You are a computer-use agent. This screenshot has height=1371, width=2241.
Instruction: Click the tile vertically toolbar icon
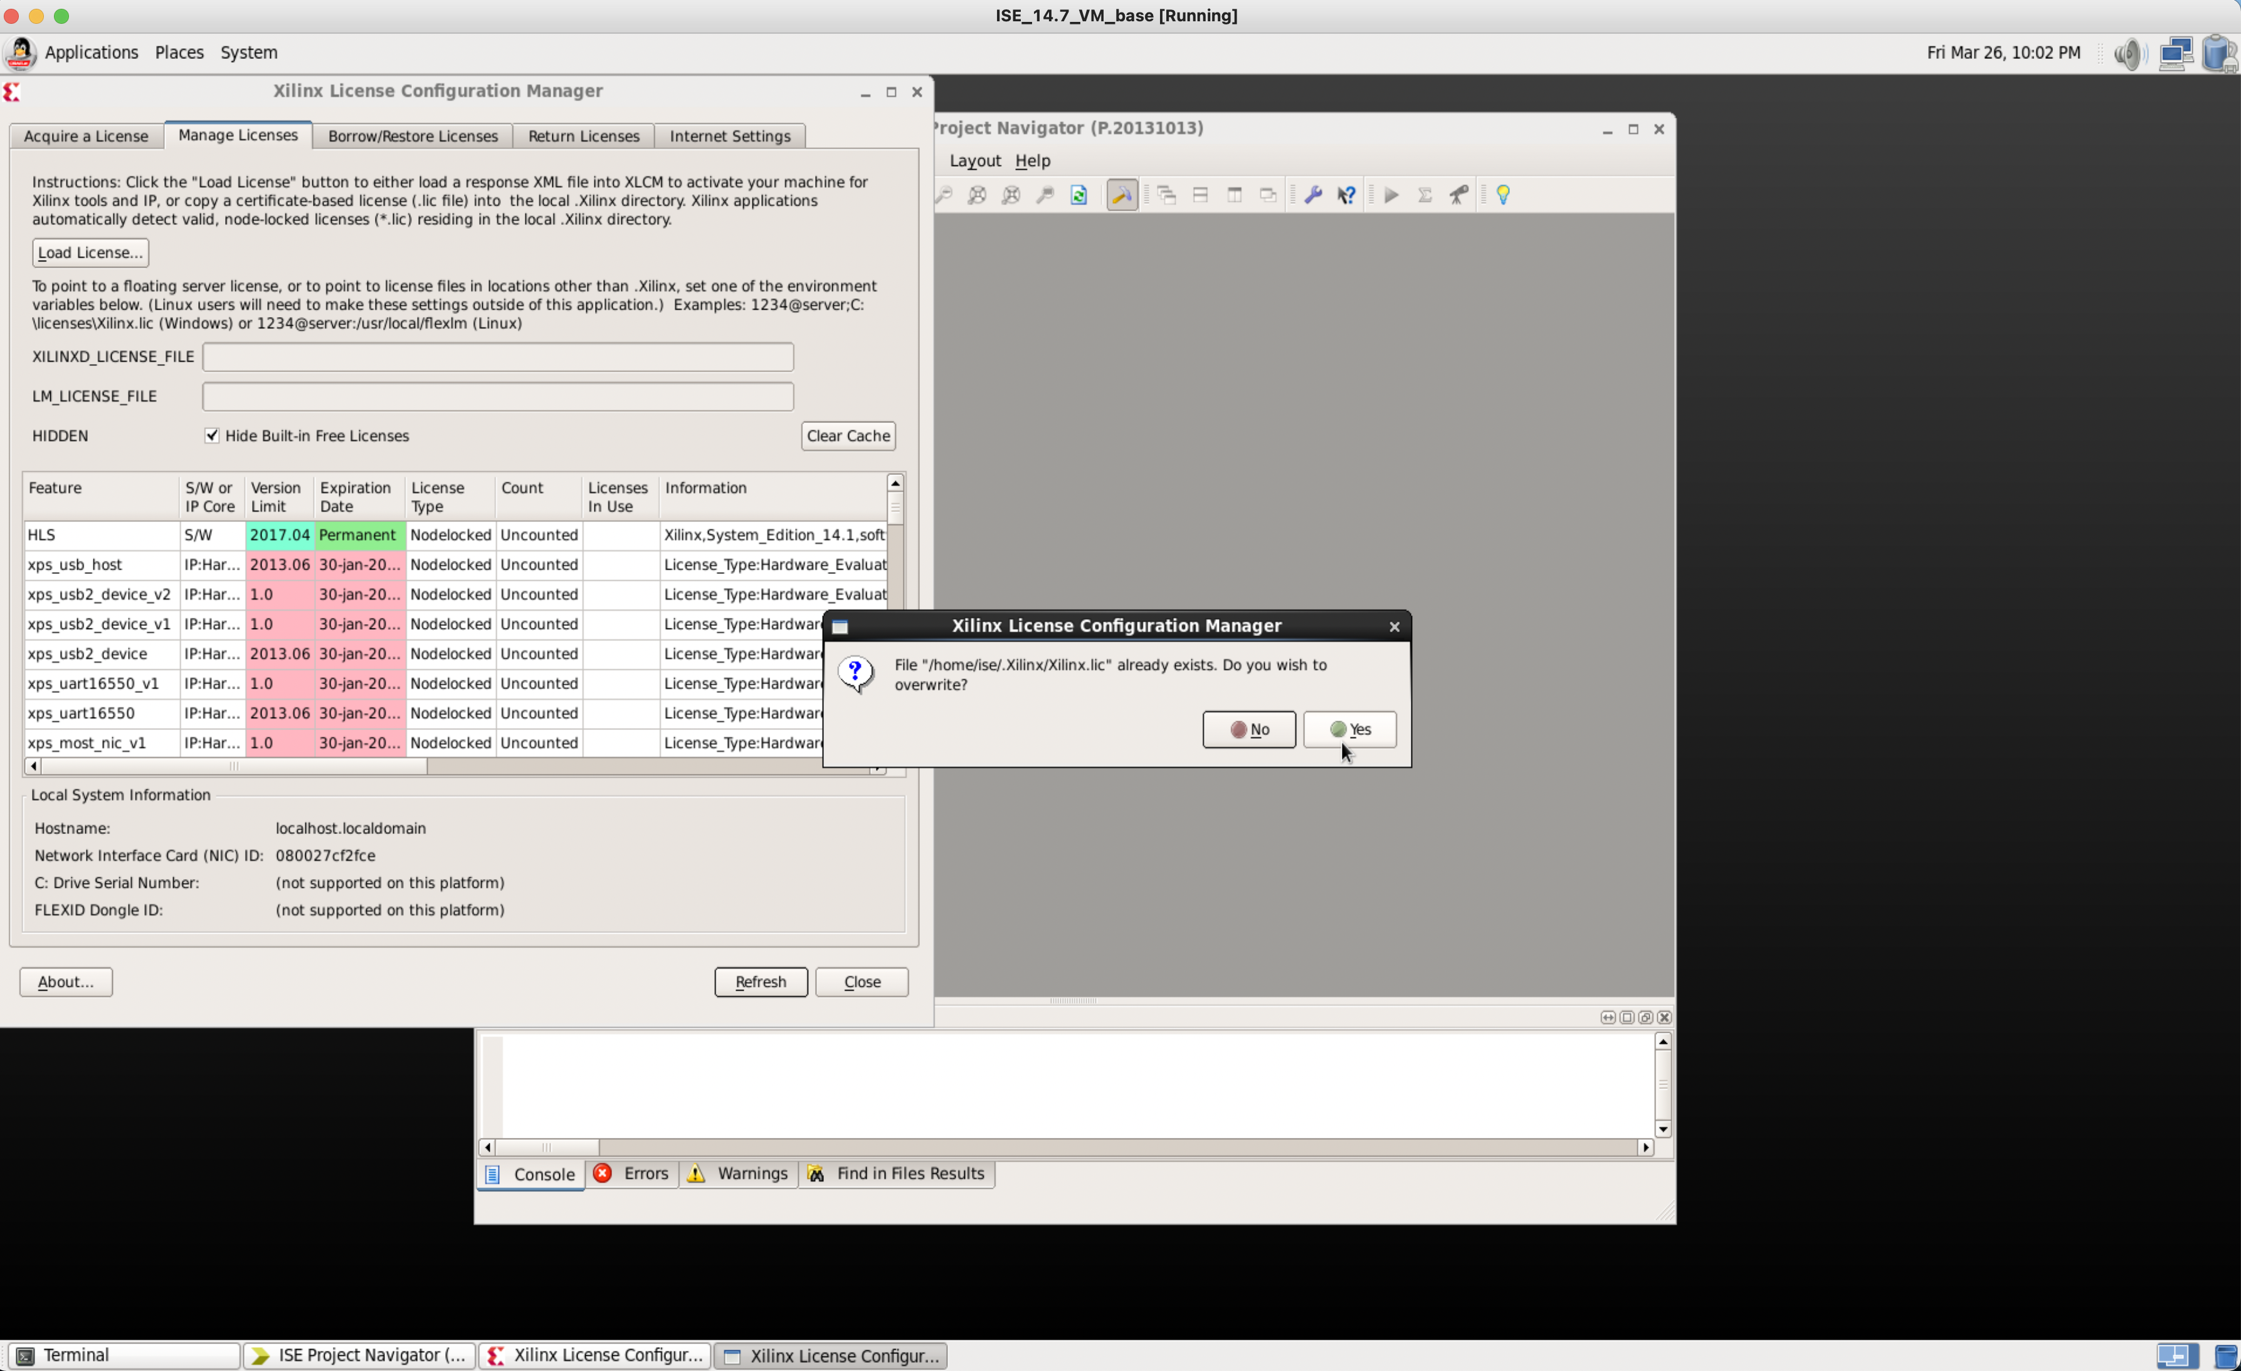1234,194
